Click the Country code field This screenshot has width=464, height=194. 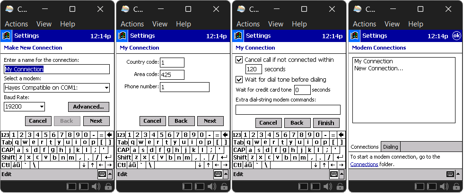point(172,62)
